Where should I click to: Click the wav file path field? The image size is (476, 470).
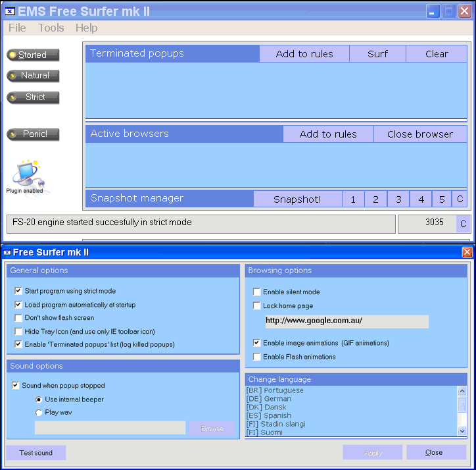(x=110, y=428)
